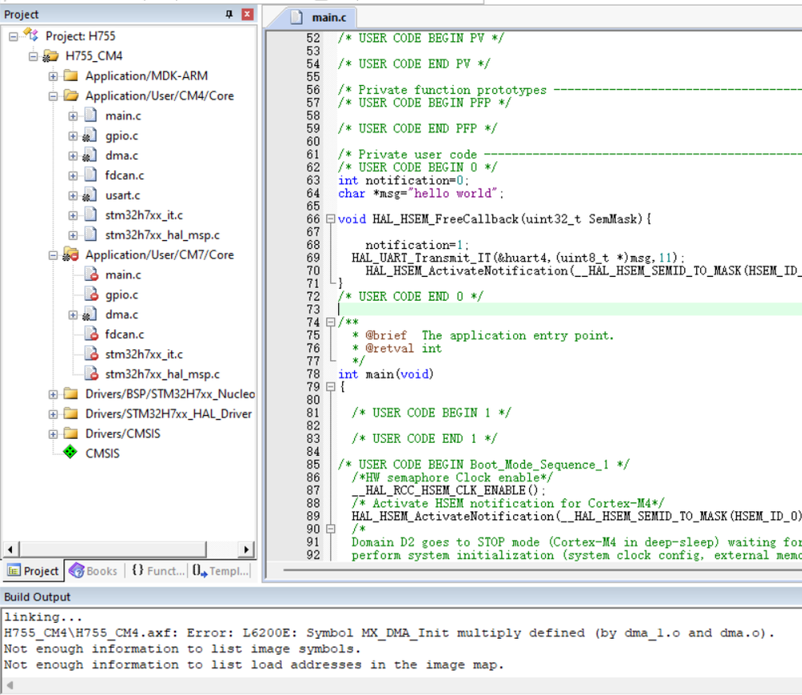This screenshot has width=802, height=695.
Task: Select stm32h7xx_hal_msp.c under CM4/Core
Action: click(162, 235)
